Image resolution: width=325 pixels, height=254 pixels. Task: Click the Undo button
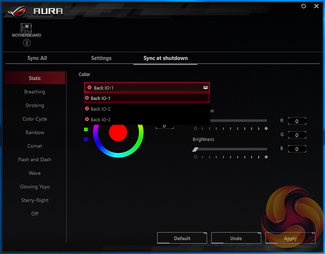click(x=236, y=238)
